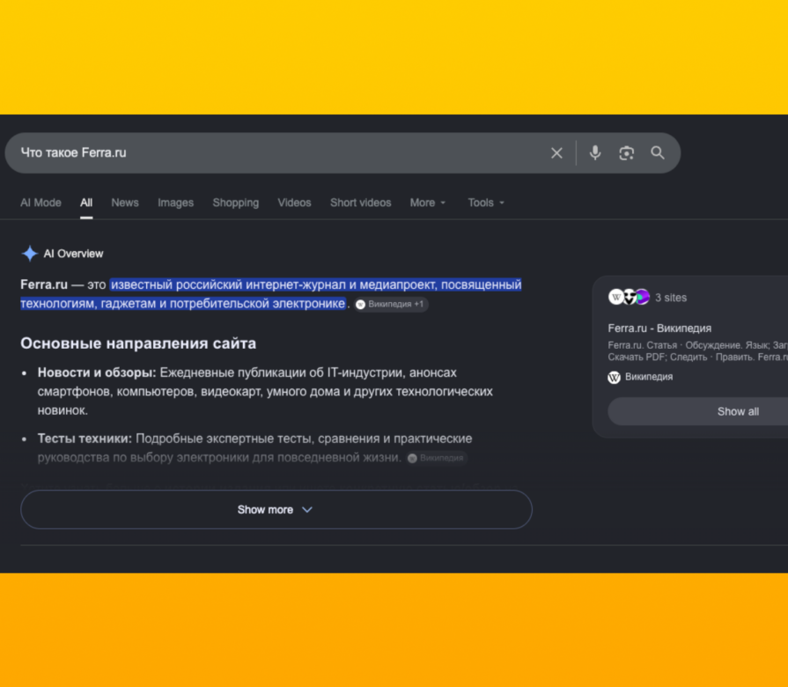Click the stacked site icons next to 3 sites
The width and height of the screenshot is (788, 687).
pos(629,297)
